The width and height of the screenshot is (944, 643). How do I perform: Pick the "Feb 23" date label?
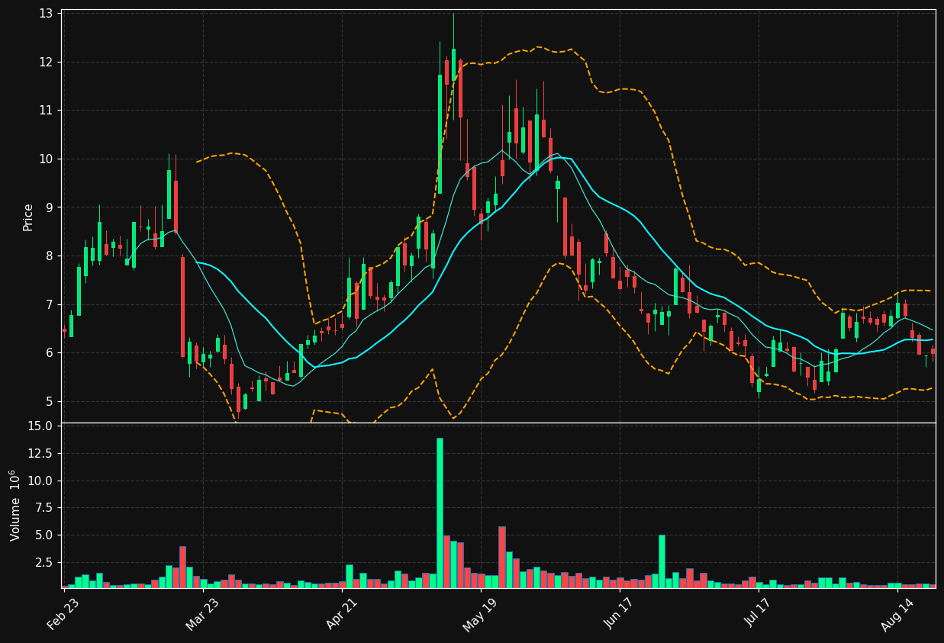63,614
